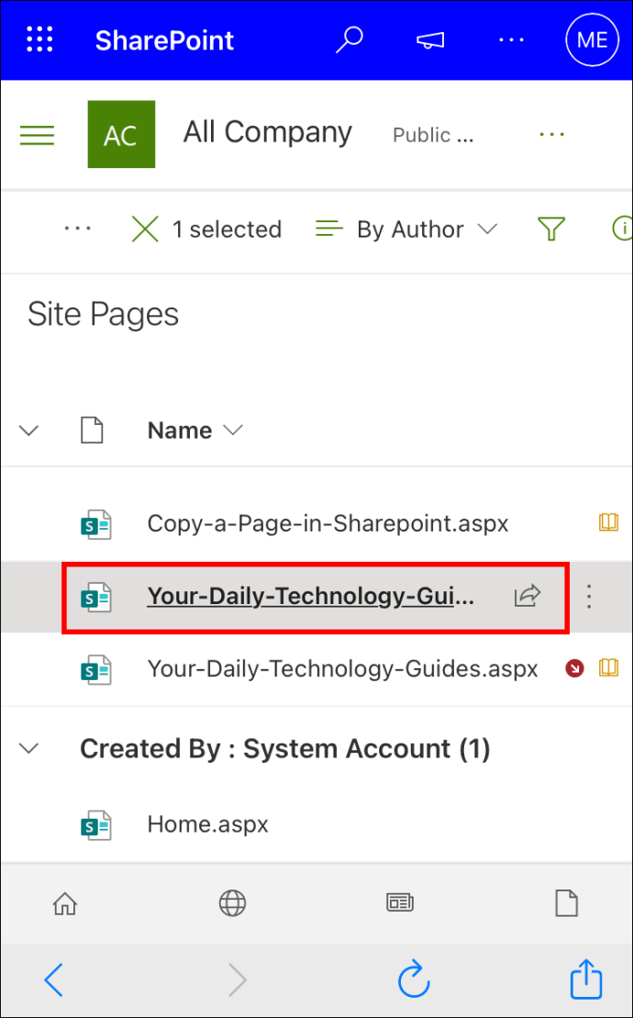Click the AC All Company site logo

(121, 134)
